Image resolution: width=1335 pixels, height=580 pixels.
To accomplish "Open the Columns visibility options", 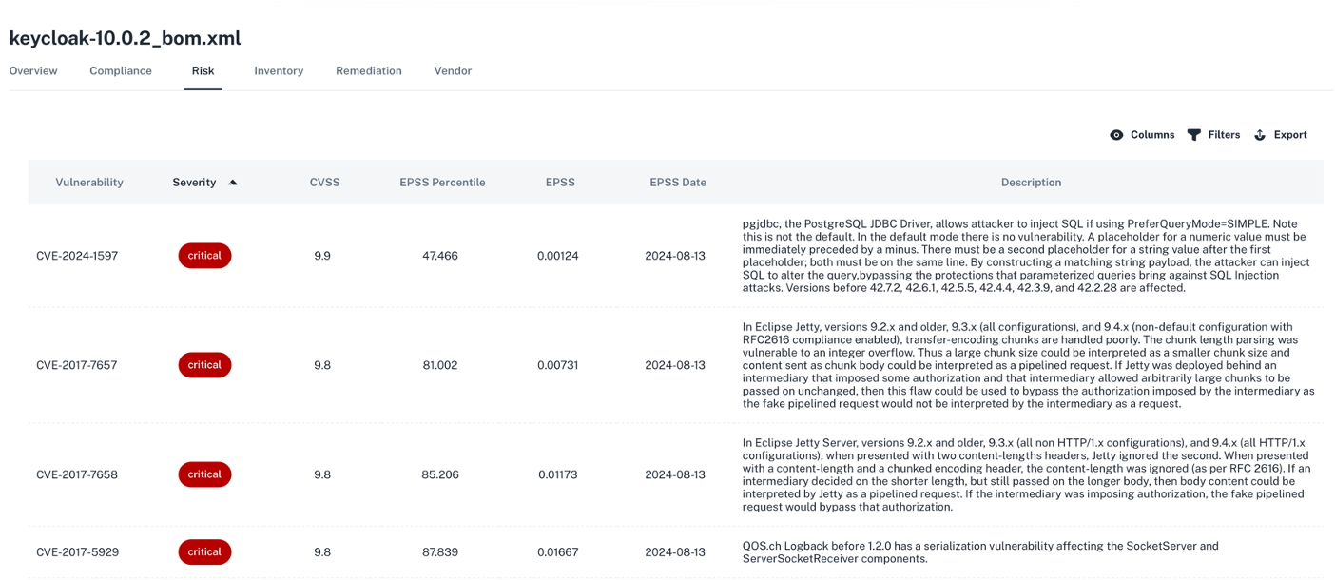I will 1142,135.
